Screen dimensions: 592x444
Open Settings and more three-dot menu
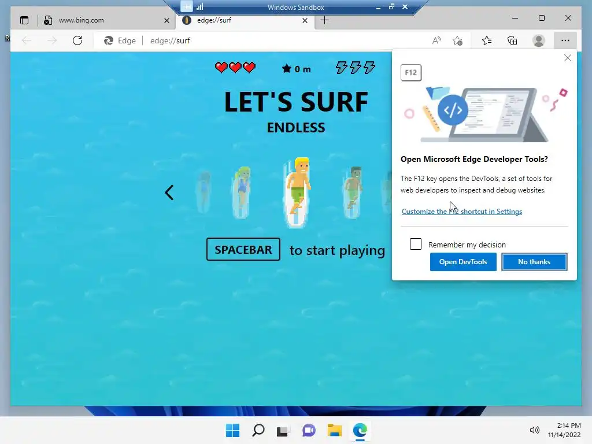pyautogui.click(x=565, y=40)
